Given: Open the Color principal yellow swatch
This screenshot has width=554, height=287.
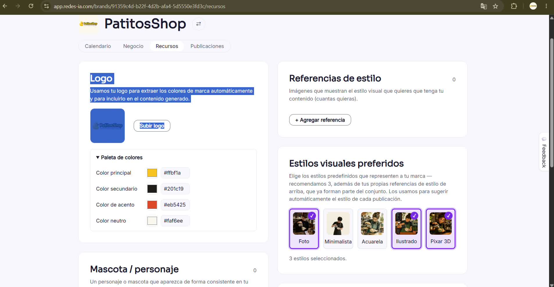Looking at the screenshot, I should (x=152, y=173).
